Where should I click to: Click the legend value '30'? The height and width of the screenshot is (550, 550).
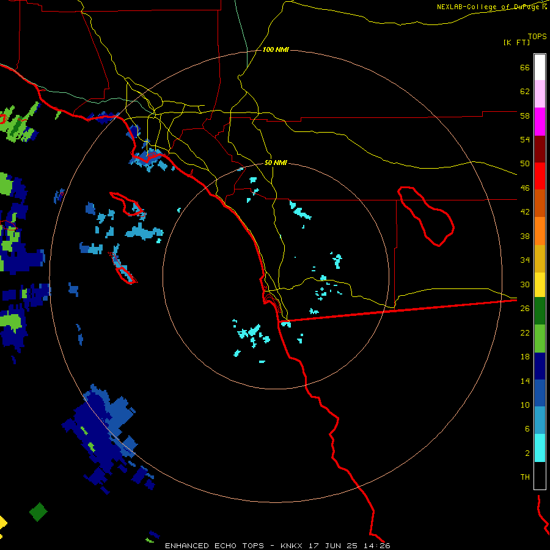tap(525, 284)
